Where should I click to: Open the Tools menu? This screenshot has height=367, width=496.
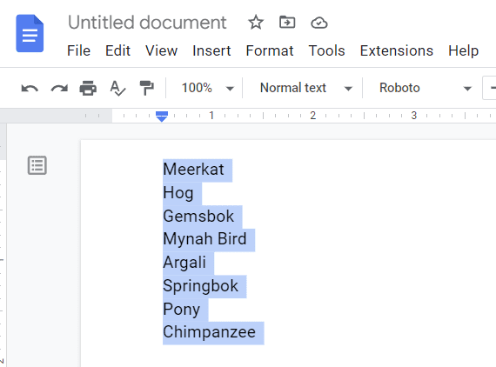pos(326,50)
